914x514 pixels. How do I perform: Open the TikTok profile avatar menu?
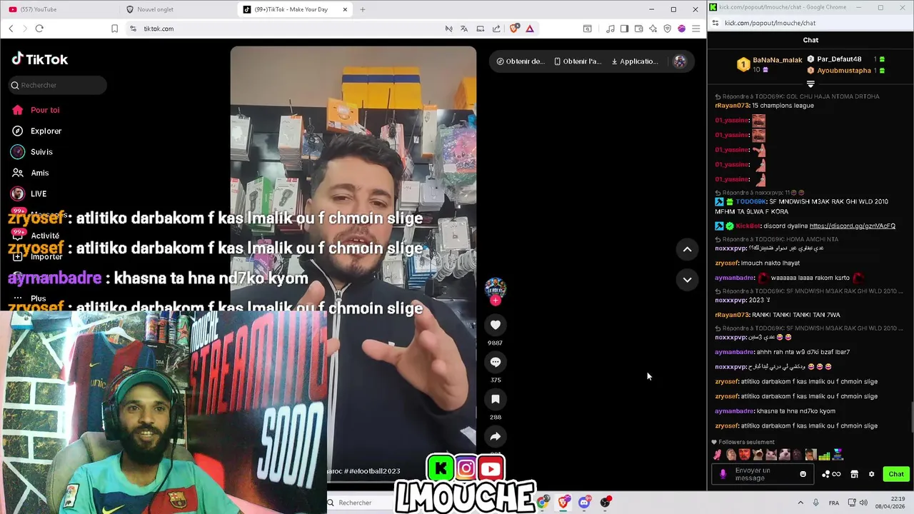[680, 61]
